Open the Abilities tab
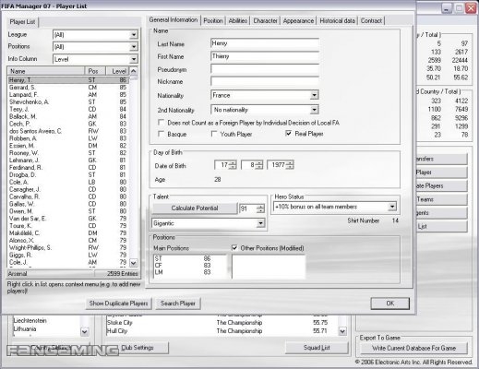 pyautogui.click(x=238, y=20)
